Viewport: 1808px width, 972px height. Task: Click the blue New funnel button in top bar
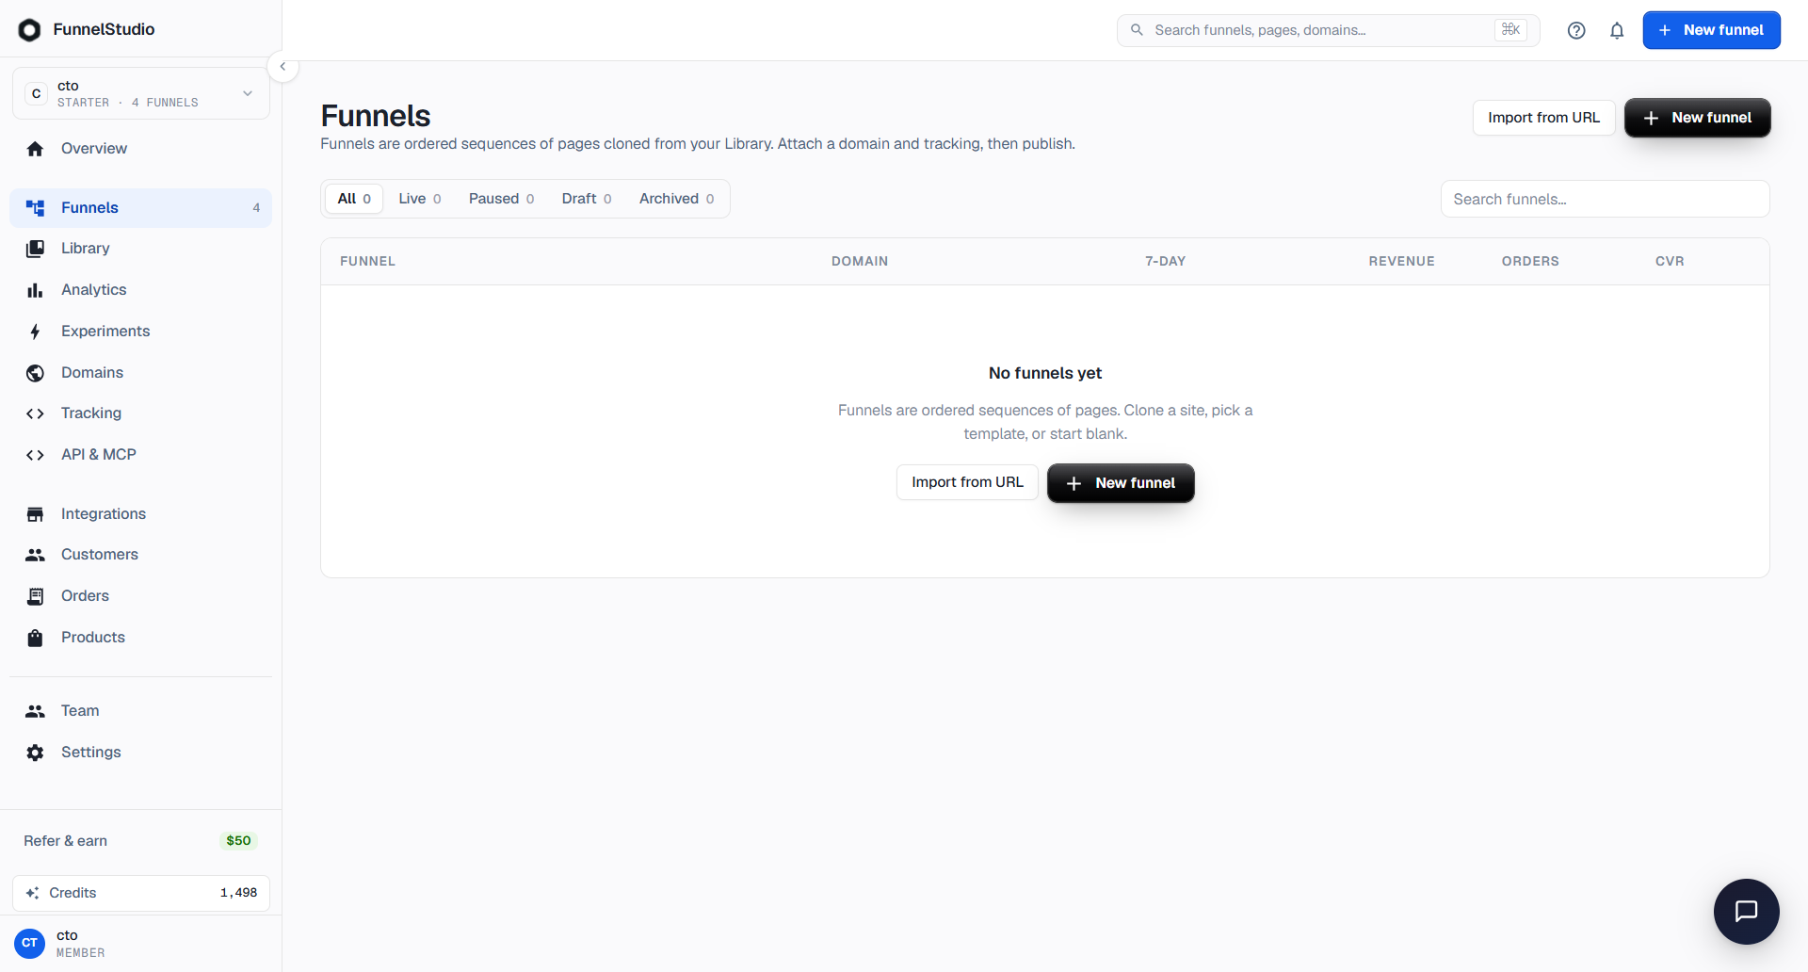click(1711, 30)
